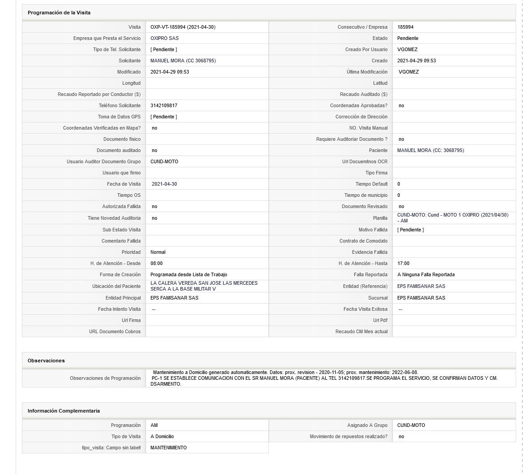Open the patient location LA CALERA VEREDA link
The image size is (530, 474).
click(x=204, y=286)
